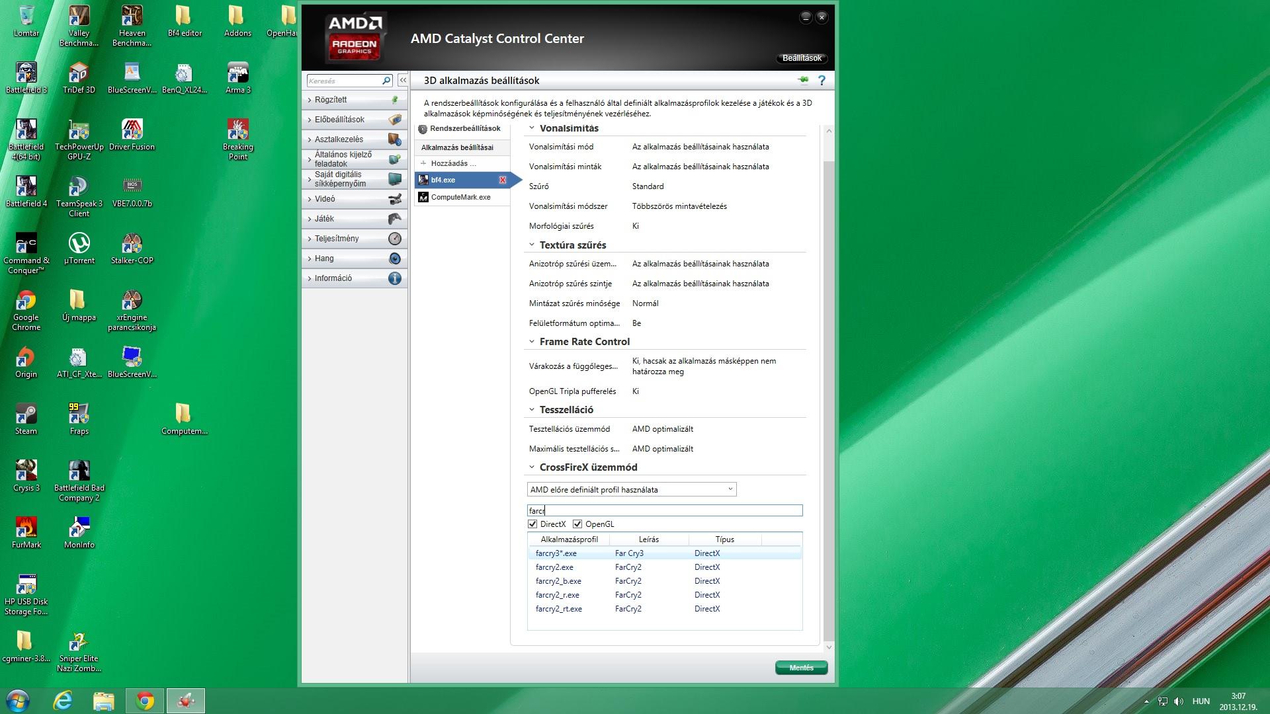Click the green pin icon near help

pos(803,80)
